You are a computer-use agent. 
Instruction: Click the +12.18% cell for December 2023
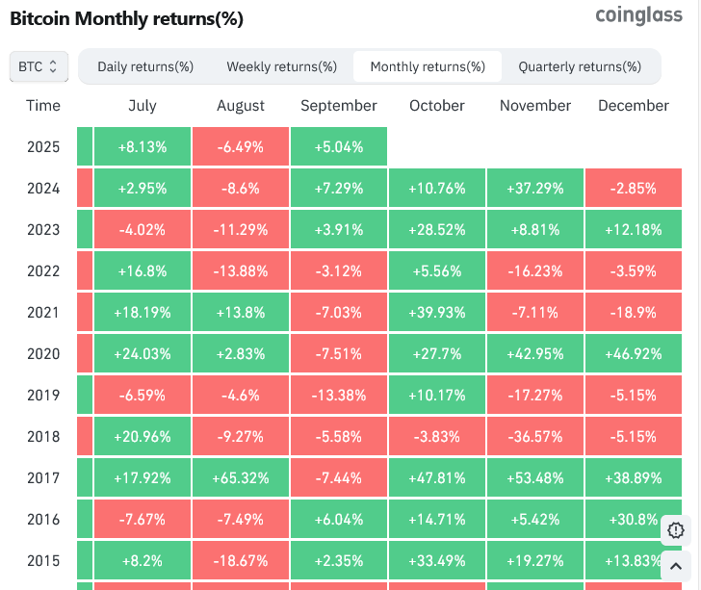pyautogui.click(x=634, y=229)
